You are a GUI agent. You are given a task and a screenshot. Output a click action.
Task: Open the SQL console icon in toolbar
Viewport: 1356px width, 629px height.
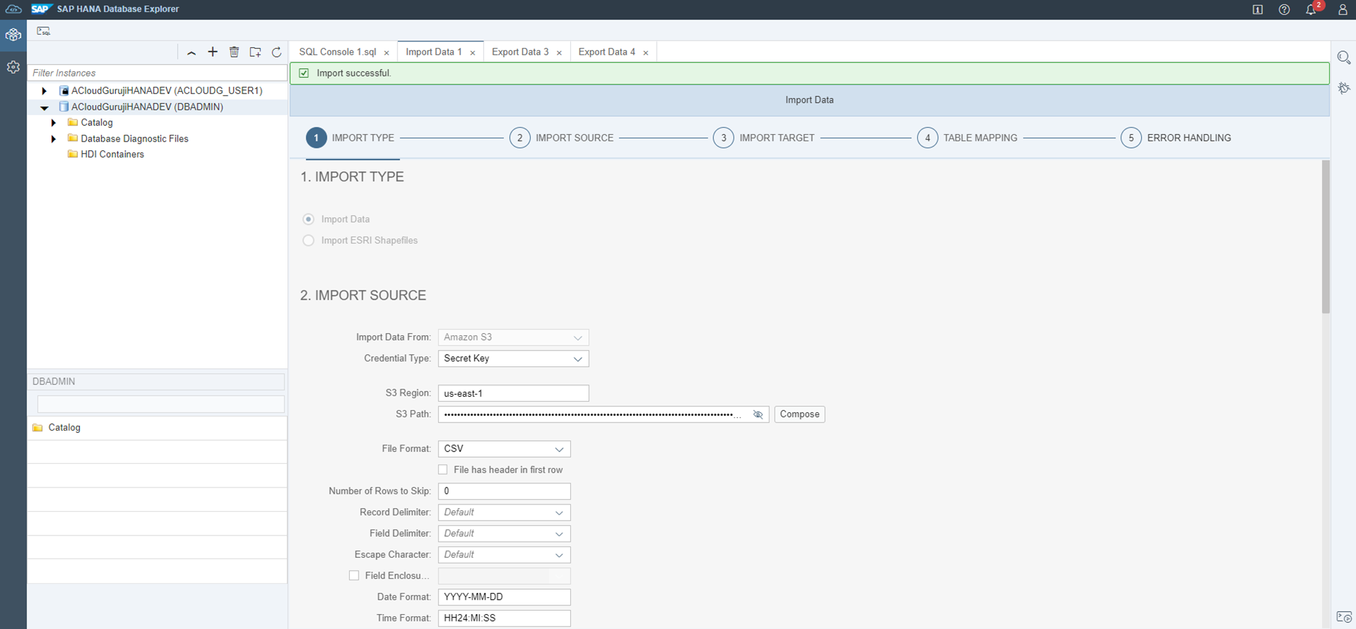click(x=43, y=31)
